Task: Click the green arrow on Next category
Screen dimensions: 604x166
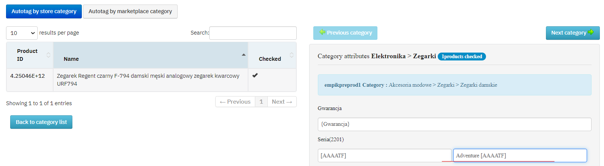Action: tap(591, 32)
